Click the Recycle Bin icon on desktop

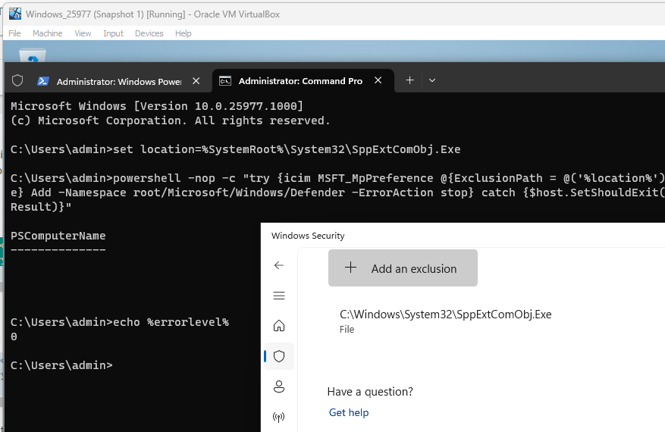[33, 55]
